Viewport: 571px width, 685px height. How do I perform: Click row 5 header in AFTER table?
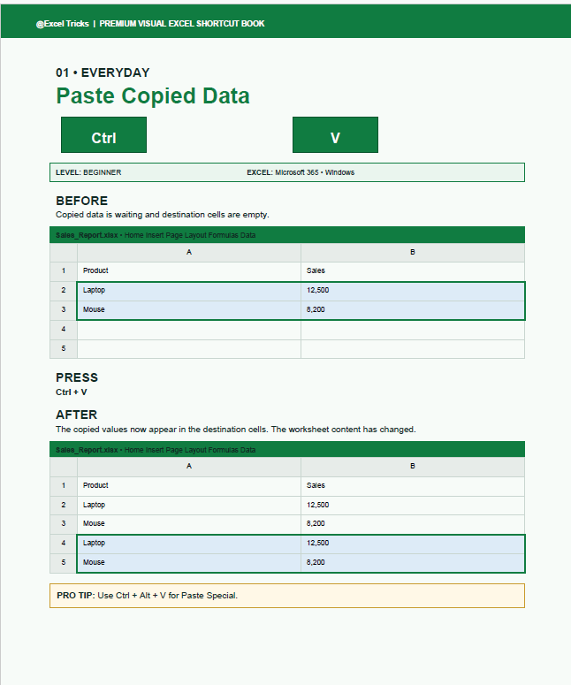coord(64,563)
